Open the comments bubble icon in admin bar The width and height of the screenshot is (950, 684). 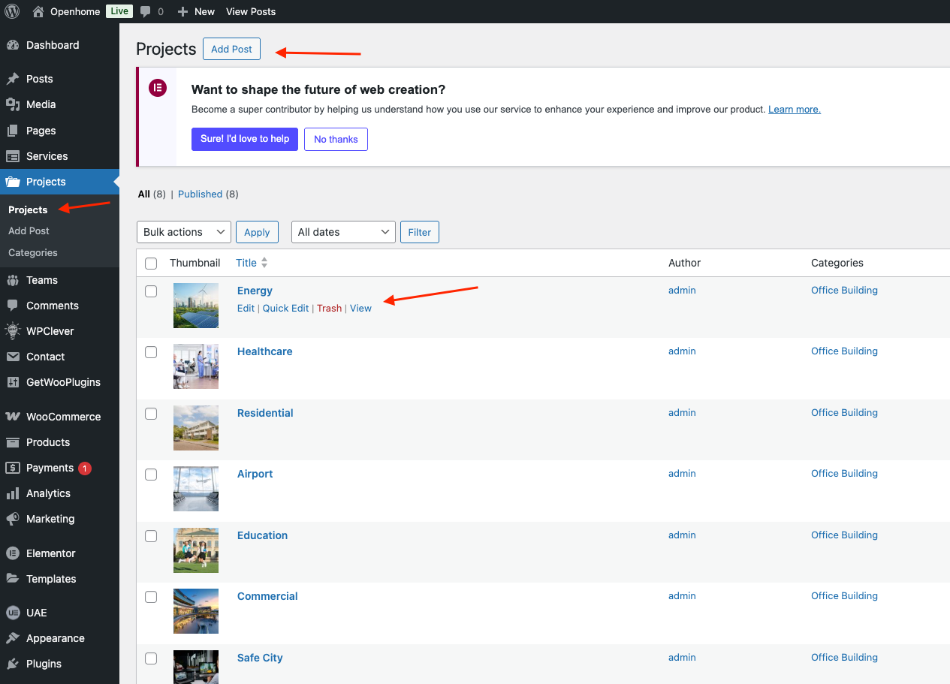point(145,11)
